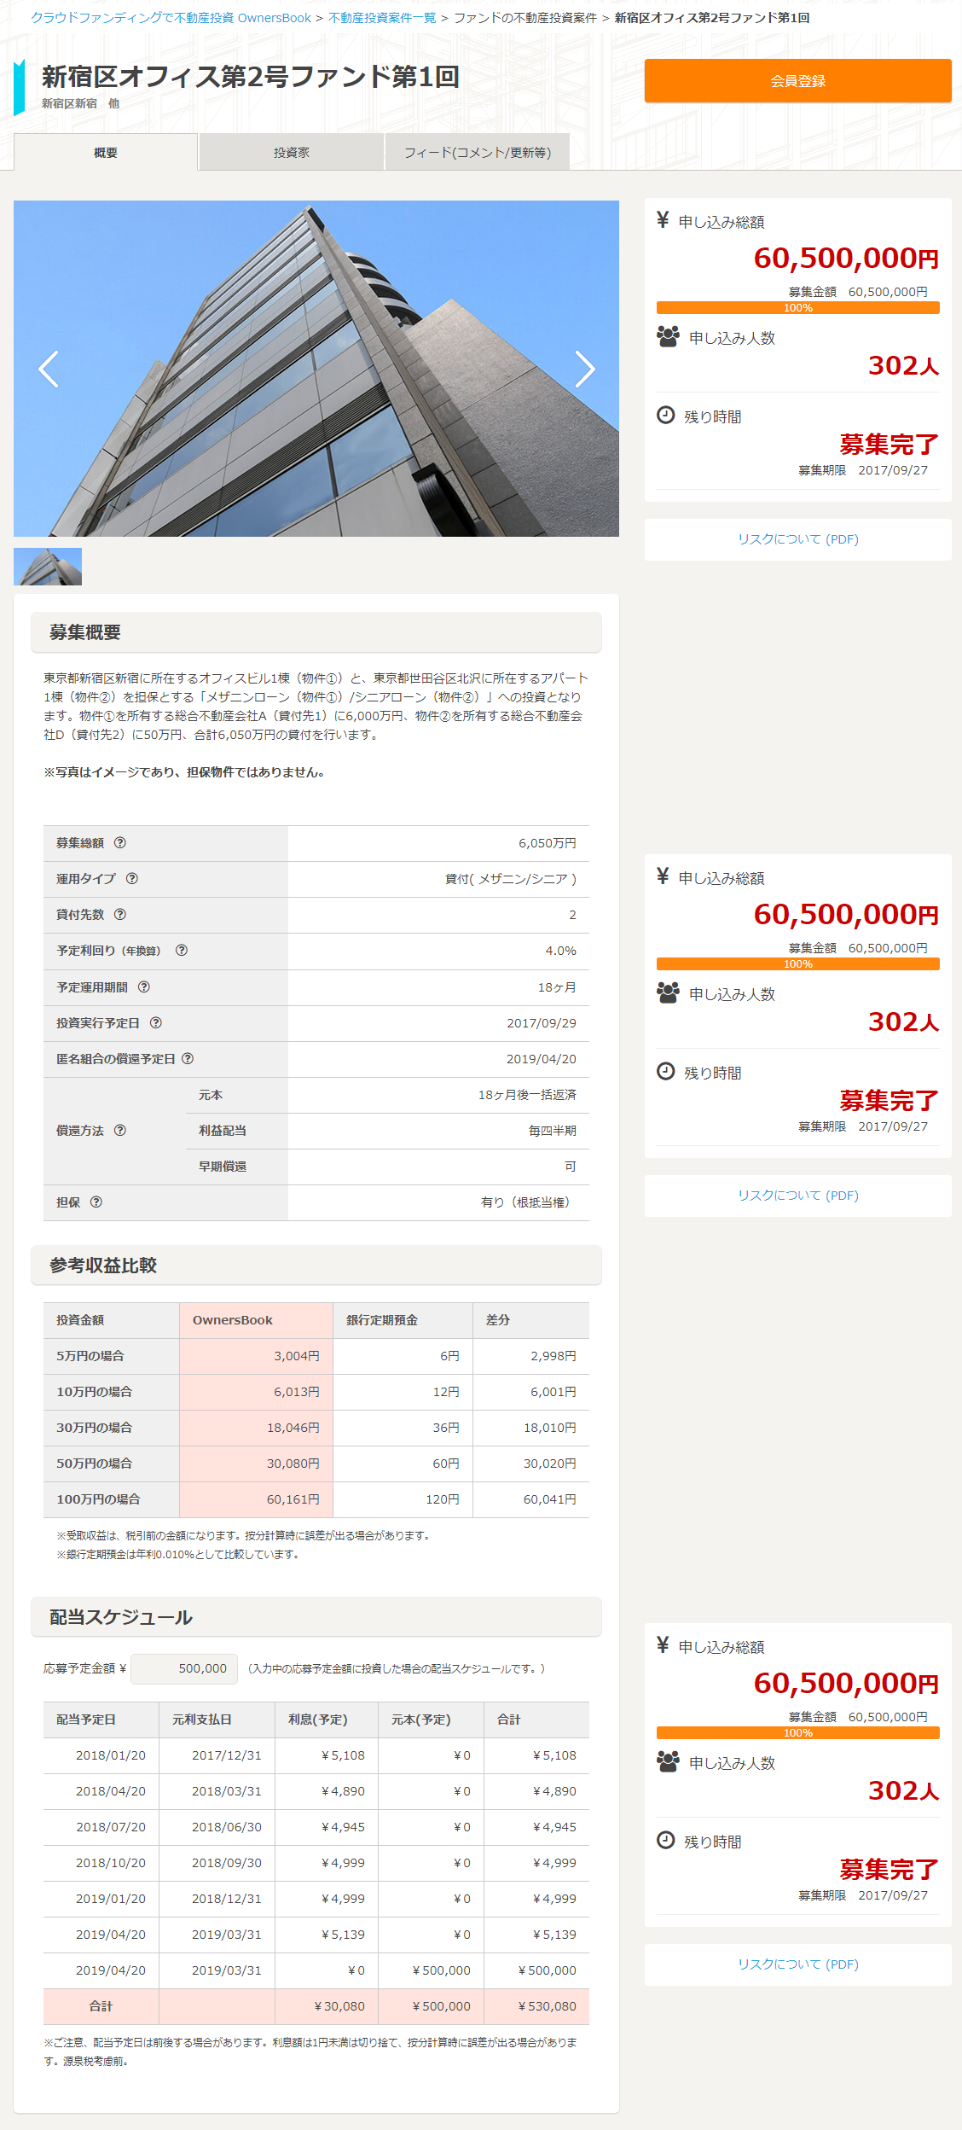Click help icon next to 償還方法
Screen dimensions: 962x2130
point(120,1130)
